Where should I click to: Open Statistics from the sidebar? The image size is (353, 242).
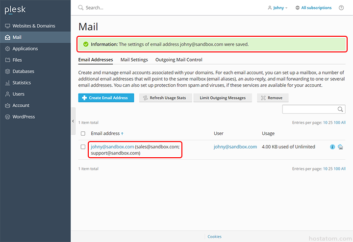tap(22, 83)
